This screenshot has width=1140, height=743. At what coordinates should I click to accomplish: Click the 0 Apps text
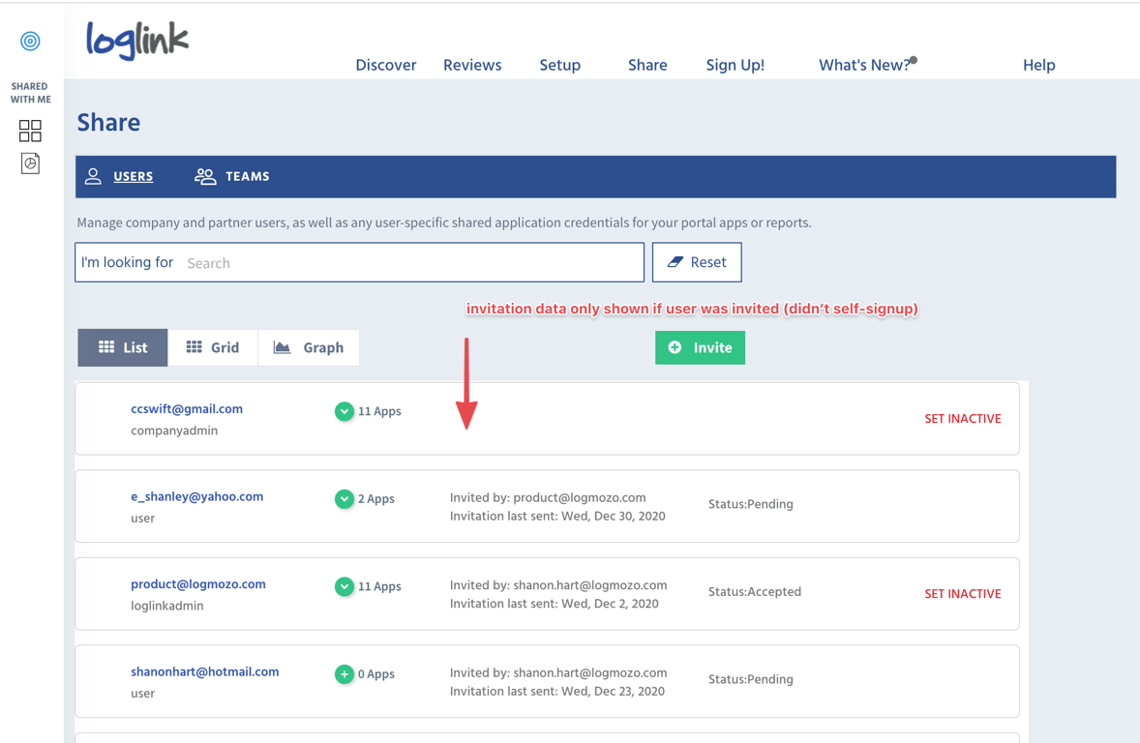[375, 674]
